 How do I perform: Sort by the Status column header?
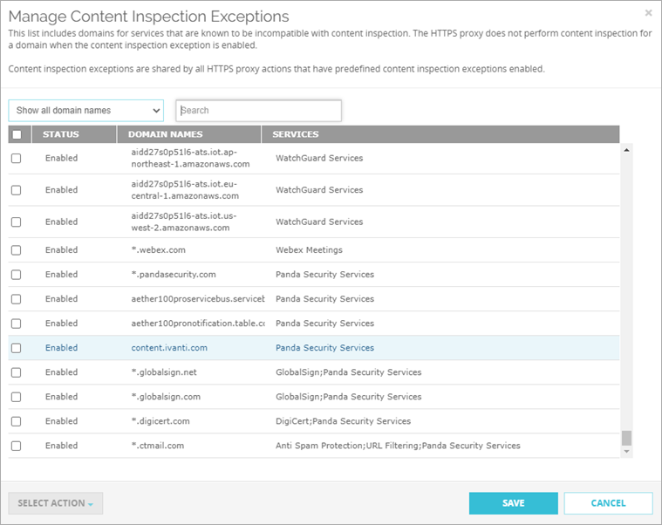click(61, 134)
